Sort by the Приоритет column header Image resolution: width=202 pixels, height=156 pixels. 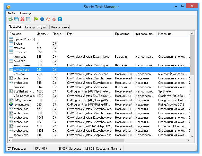point(124,34)
